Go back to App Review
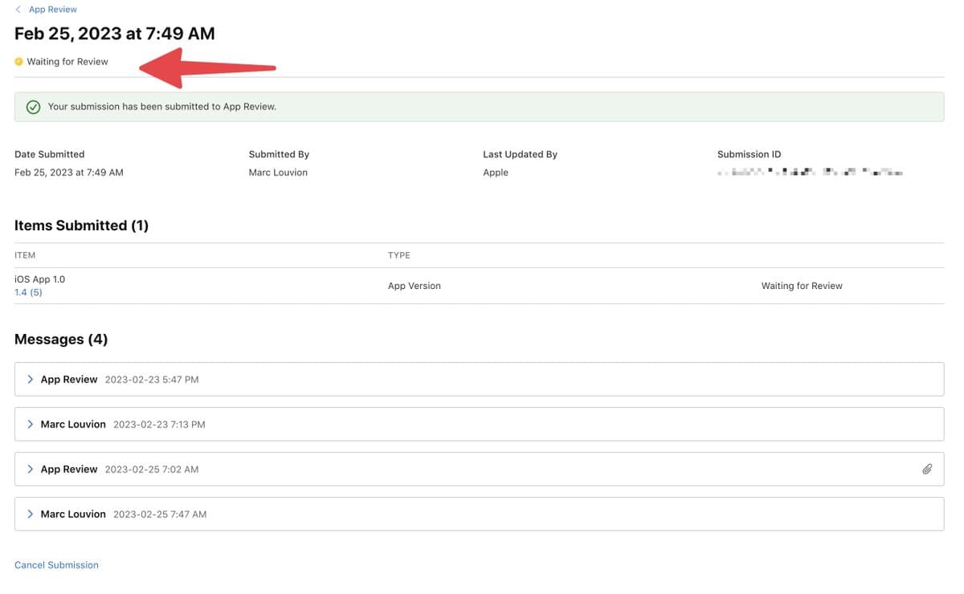 pyautogui.click(x=53, y=10)
